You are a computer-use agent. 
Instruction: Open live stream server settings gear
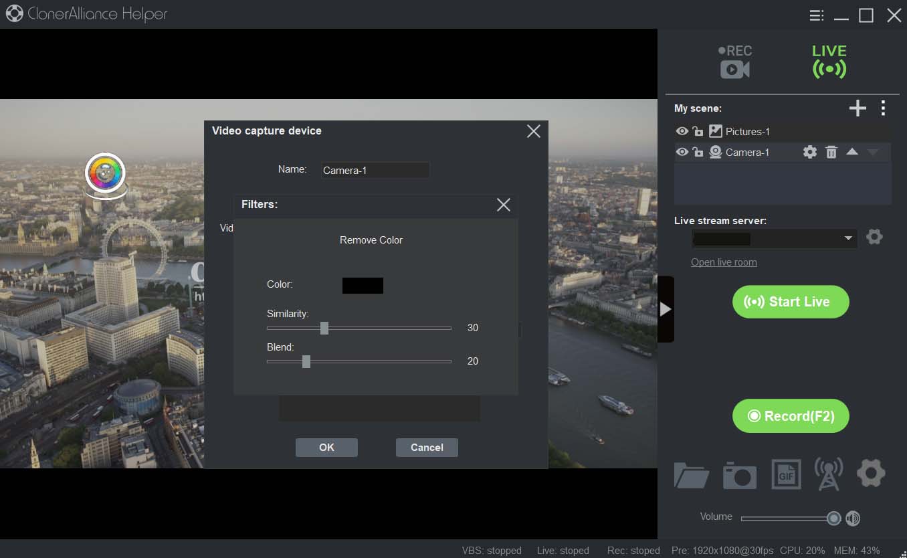(874, 237)
